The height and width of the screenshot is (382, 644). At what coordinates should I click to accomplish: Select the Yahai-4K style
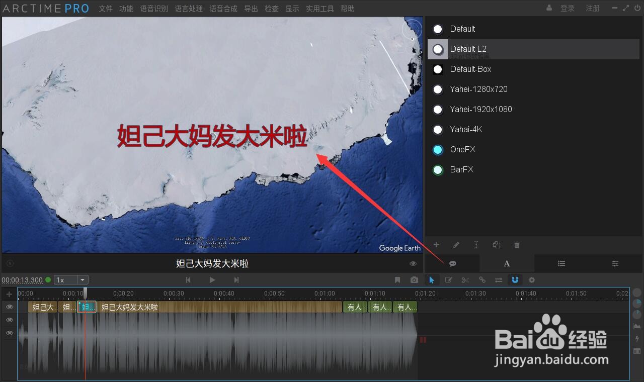(533, 129)
